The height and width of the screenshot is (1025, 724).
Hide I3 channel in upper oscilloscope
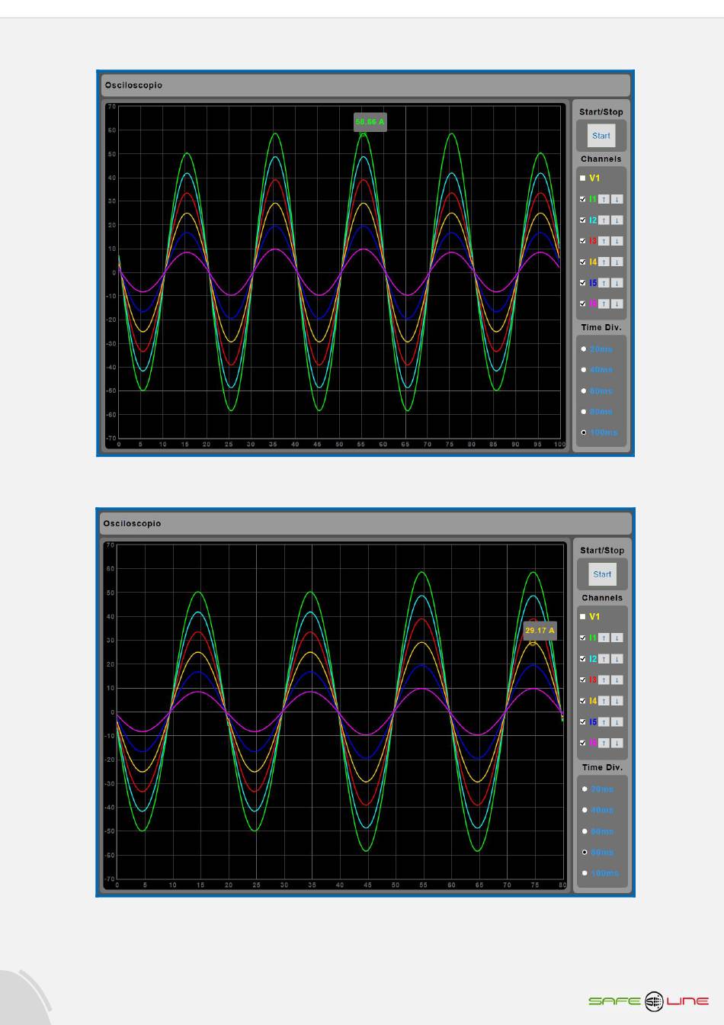583,241
